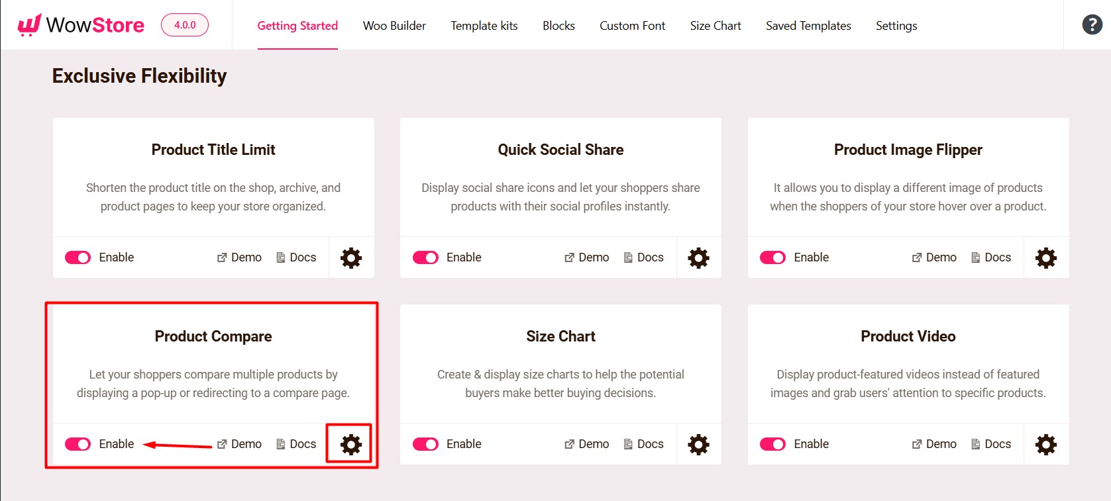The image size is (1111, 501).
Task: Select the Template kits navigation item
Action: click(484, 26)
